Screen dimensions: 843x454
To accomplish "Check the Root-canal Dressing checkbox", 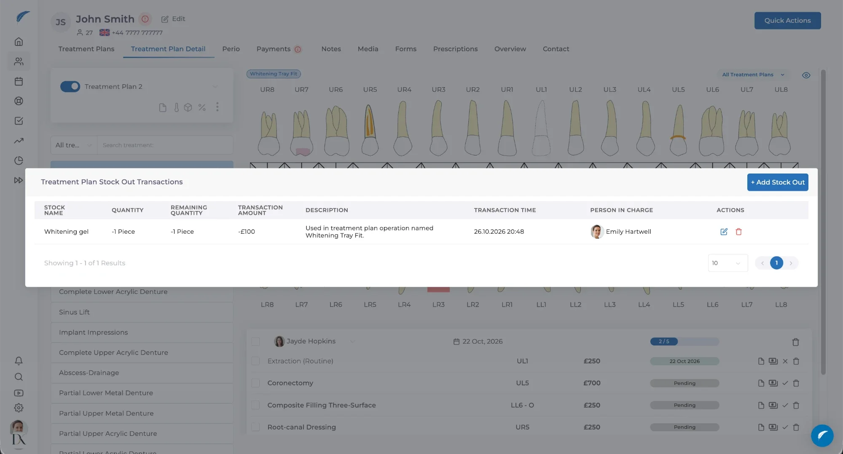I will point(255,427).
